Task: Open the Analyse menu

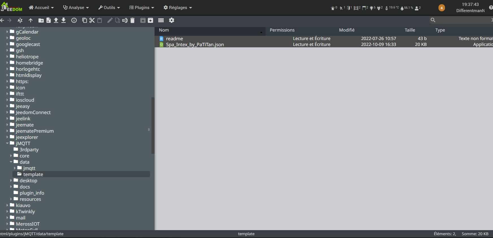Action: click(x=76, y=8)
